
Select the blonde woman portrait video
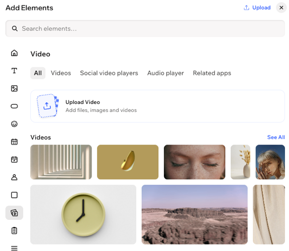pyautogui.click(x=270, y=162)
